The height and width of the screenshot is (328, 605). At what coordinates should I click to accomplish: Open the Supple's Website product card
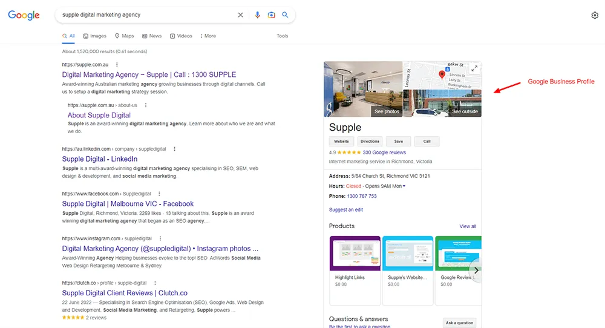point(407,270)
